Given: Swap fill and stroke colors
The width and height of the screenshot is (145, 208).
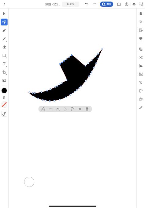Looking at the screenshot, I should click(4, 98).
